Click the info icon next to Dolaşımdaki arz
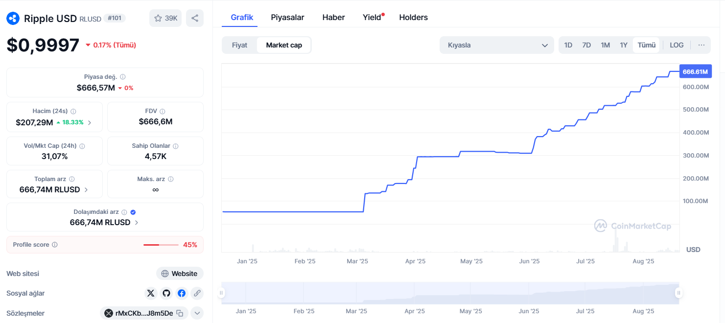This screenshot has height=323, width=725. [124, 212]
